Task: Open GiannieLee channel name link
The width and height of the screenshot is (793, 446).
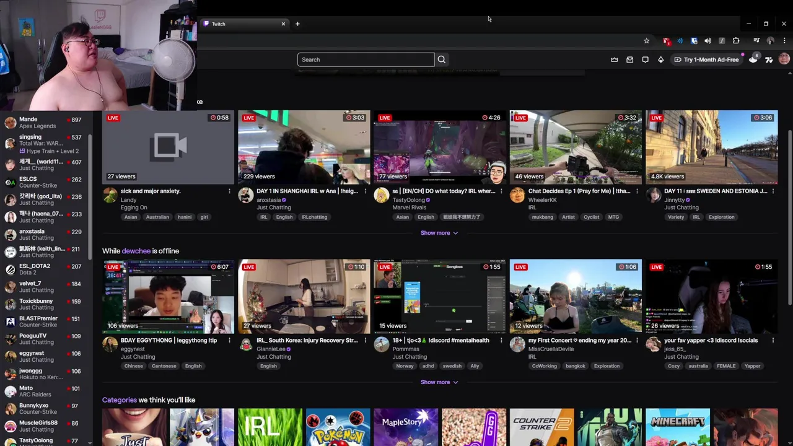Action: pyautogui.click(x=271, y=349)
